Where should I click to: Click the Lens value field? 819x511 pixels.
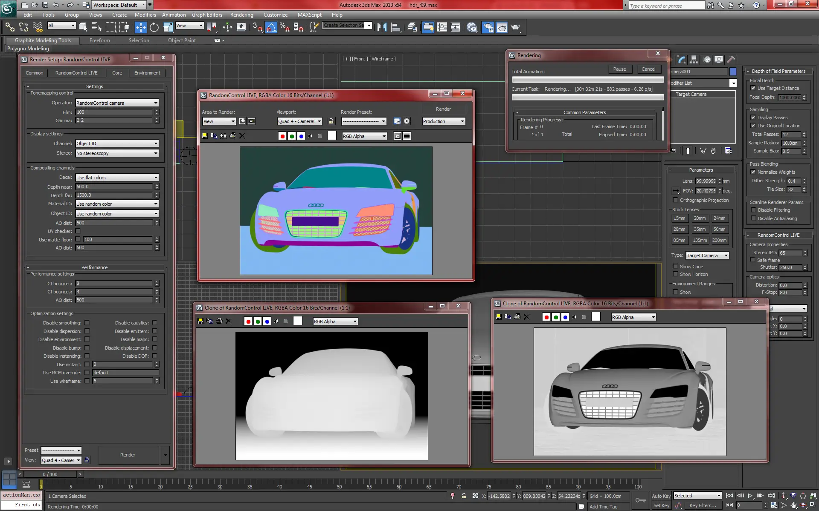706,181
